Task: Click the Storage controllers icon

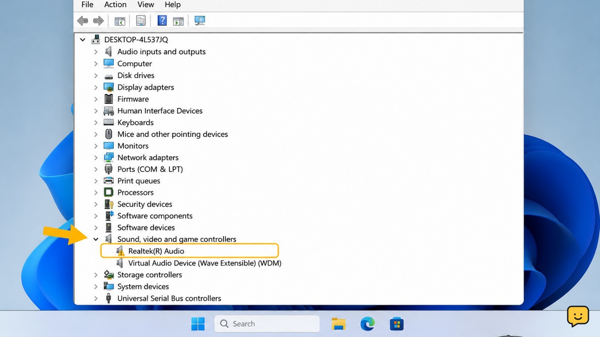Action: point(109,274)
